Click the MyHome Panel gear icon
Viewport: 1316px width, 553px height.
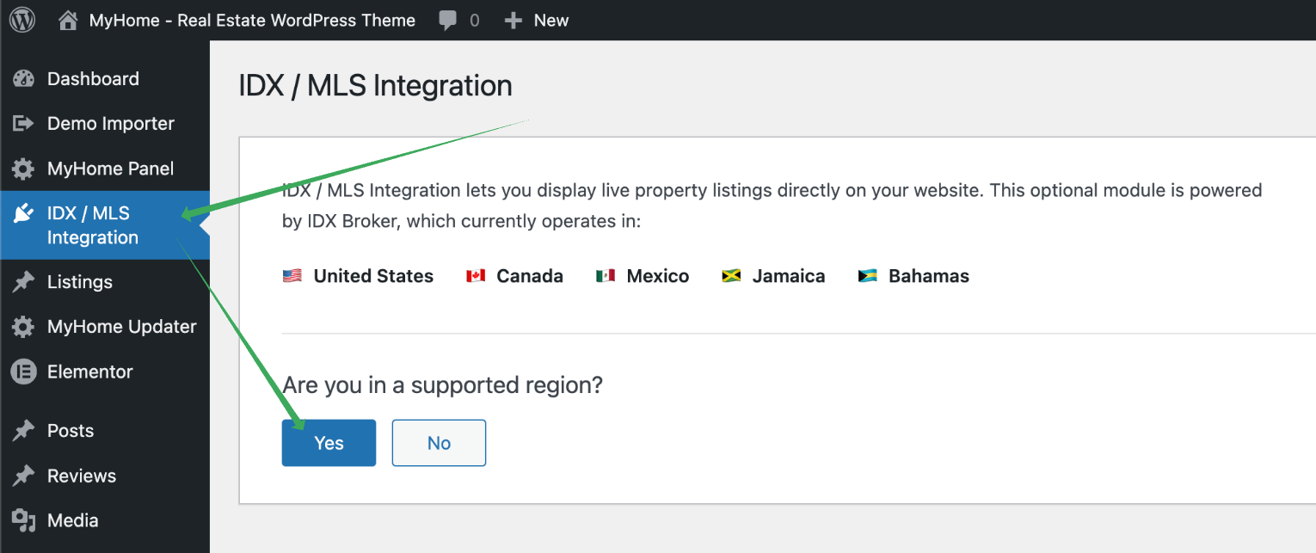[x=23, y=169]
